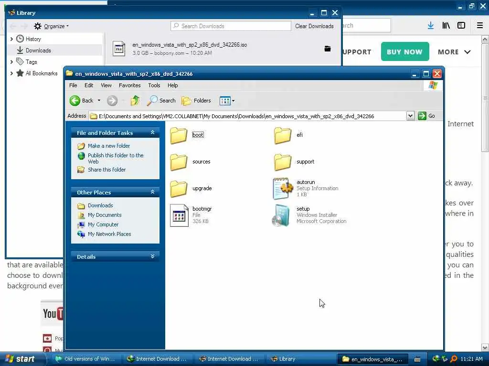
Task: Expand the Address bar dropdown
Action: click(x=410, y=116)
